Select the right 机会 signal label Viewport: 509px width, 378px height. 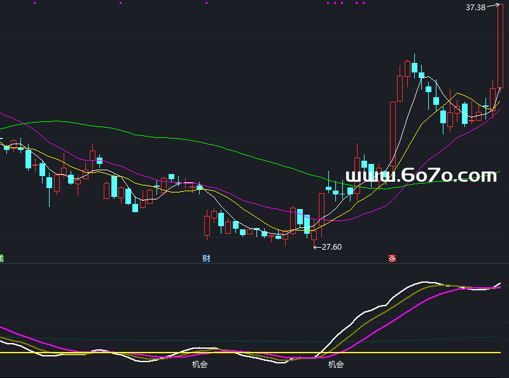click(x=336, y=365)
